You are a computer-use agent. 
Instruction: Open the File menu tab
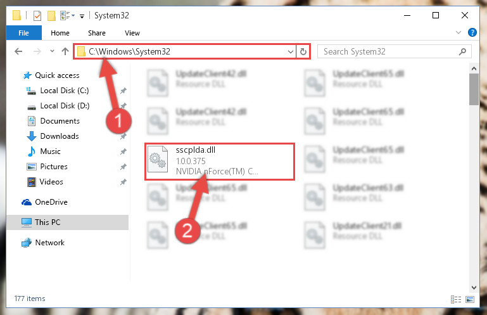[x=23, y=33]
